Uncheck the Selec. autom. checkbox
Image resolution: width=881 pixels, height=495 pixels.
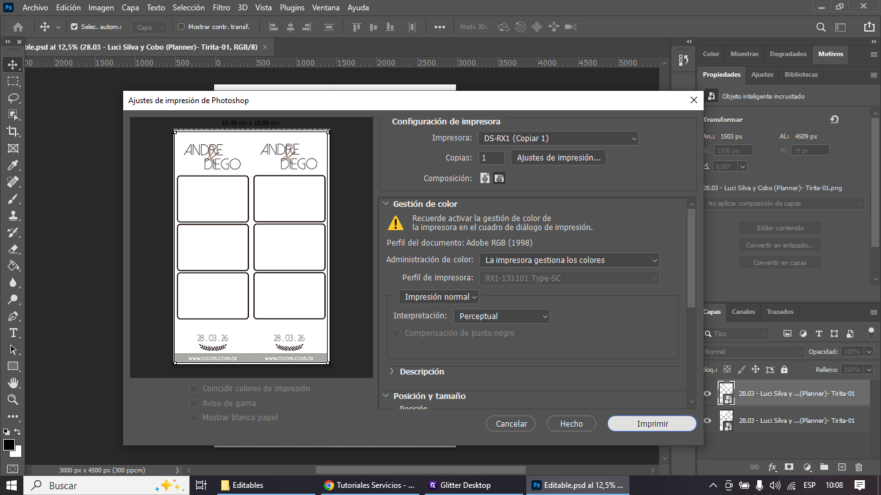pyautogui.click(x=74, y=27)
